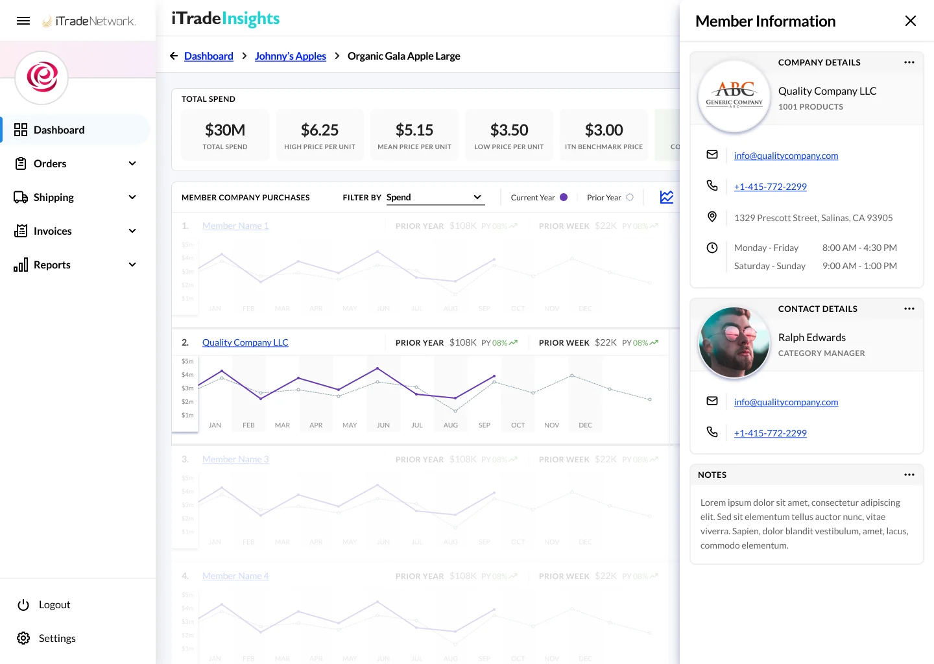The height and width of the screenshot is (664, 934).
Task: Click the Invoices document icon
Action: point(21,231)
